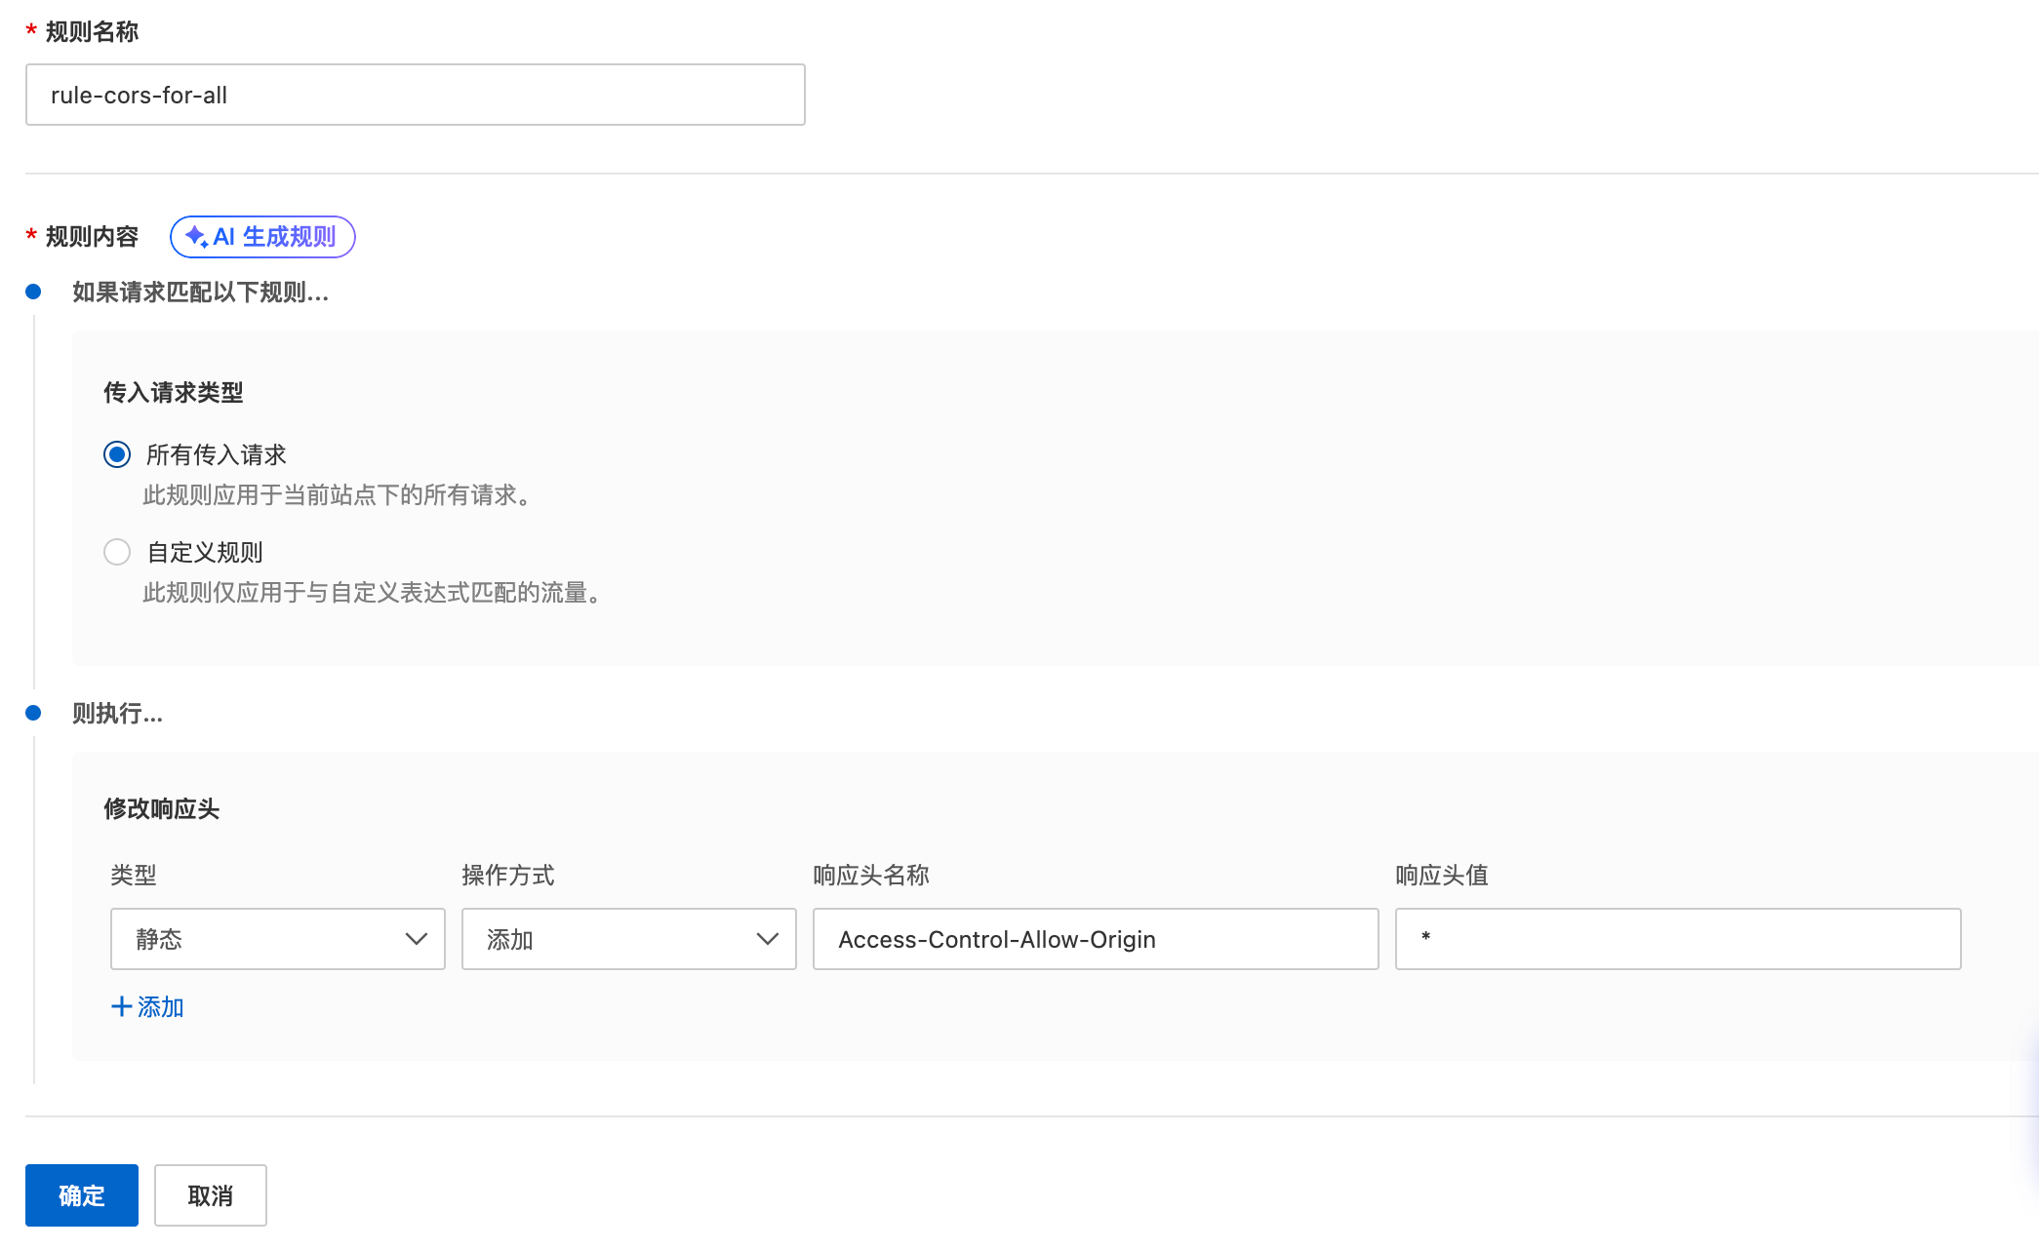Focus the 规则名称 field with rule-cors-for-all
Screen dimensions: 2039x1250
(415, 95)
